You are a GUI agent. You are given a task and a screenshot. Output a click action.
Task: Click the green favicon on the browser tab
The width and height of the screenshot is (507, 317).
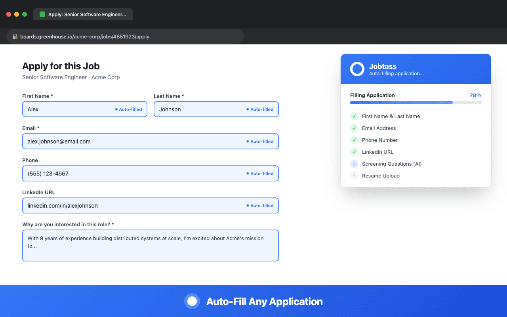click(42, 14)
